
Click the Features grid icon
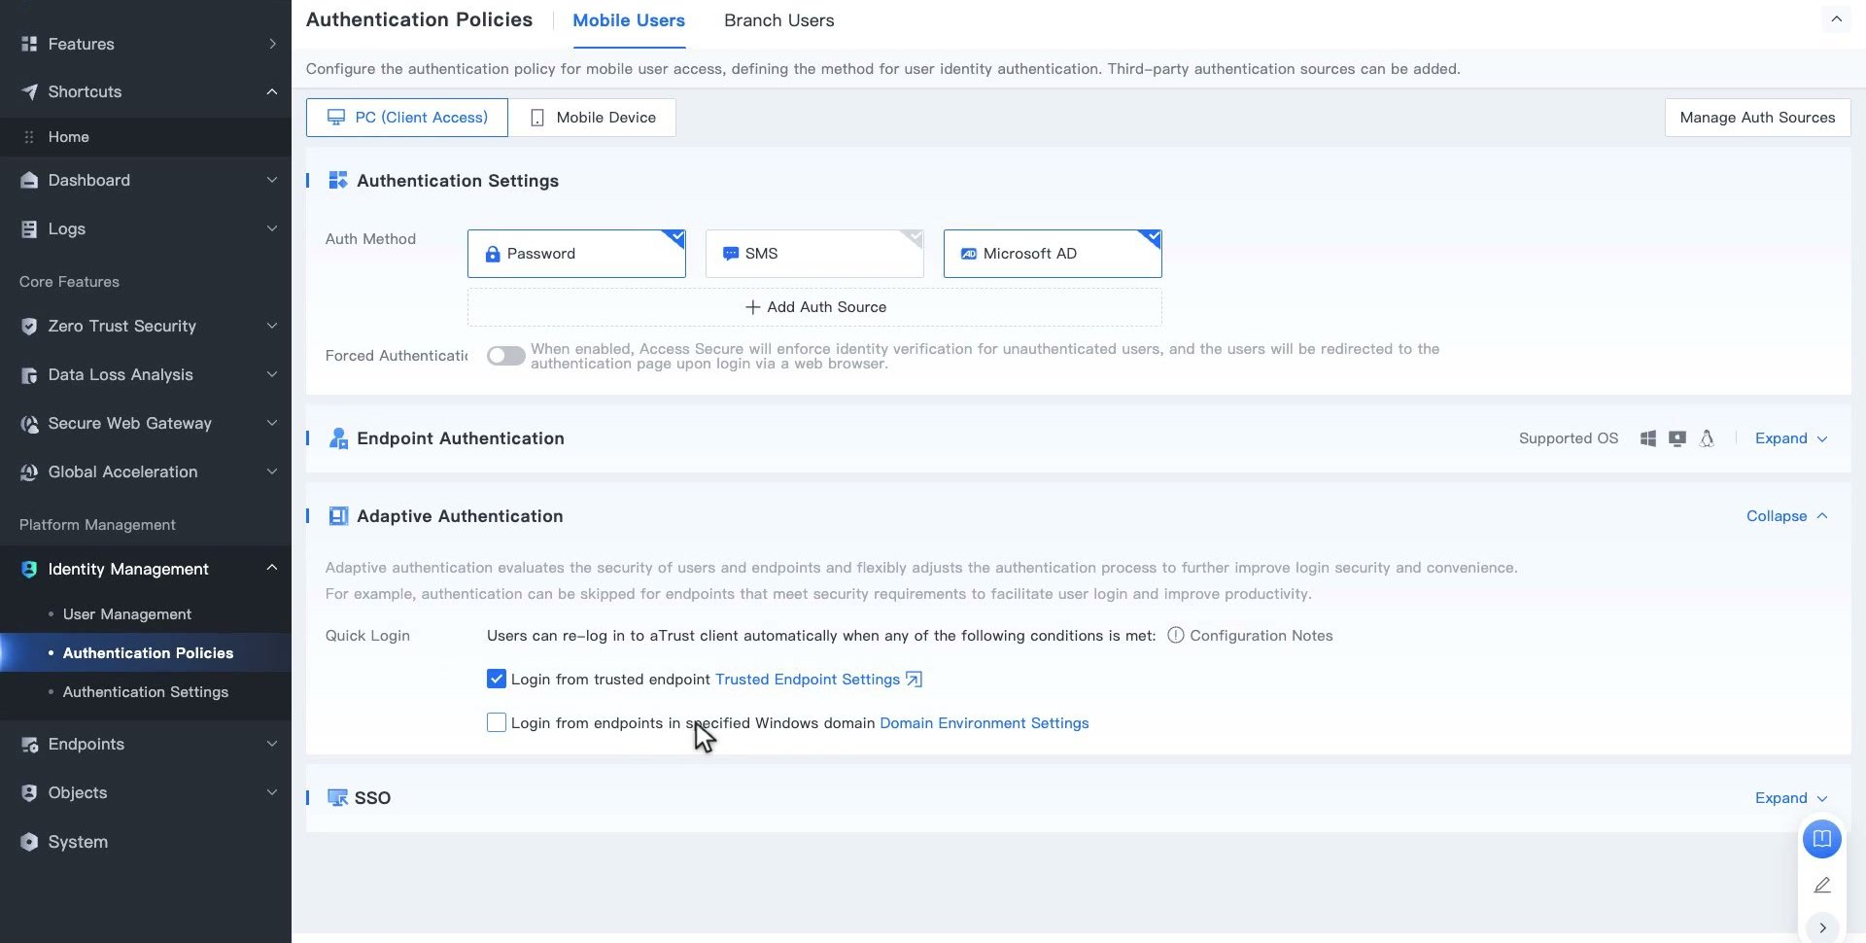(29, 44)
